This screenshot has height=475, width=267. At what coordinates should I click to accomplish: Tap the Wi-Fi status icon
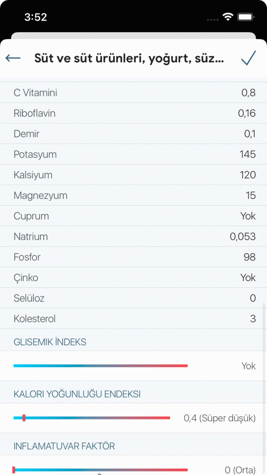(227, 17)
